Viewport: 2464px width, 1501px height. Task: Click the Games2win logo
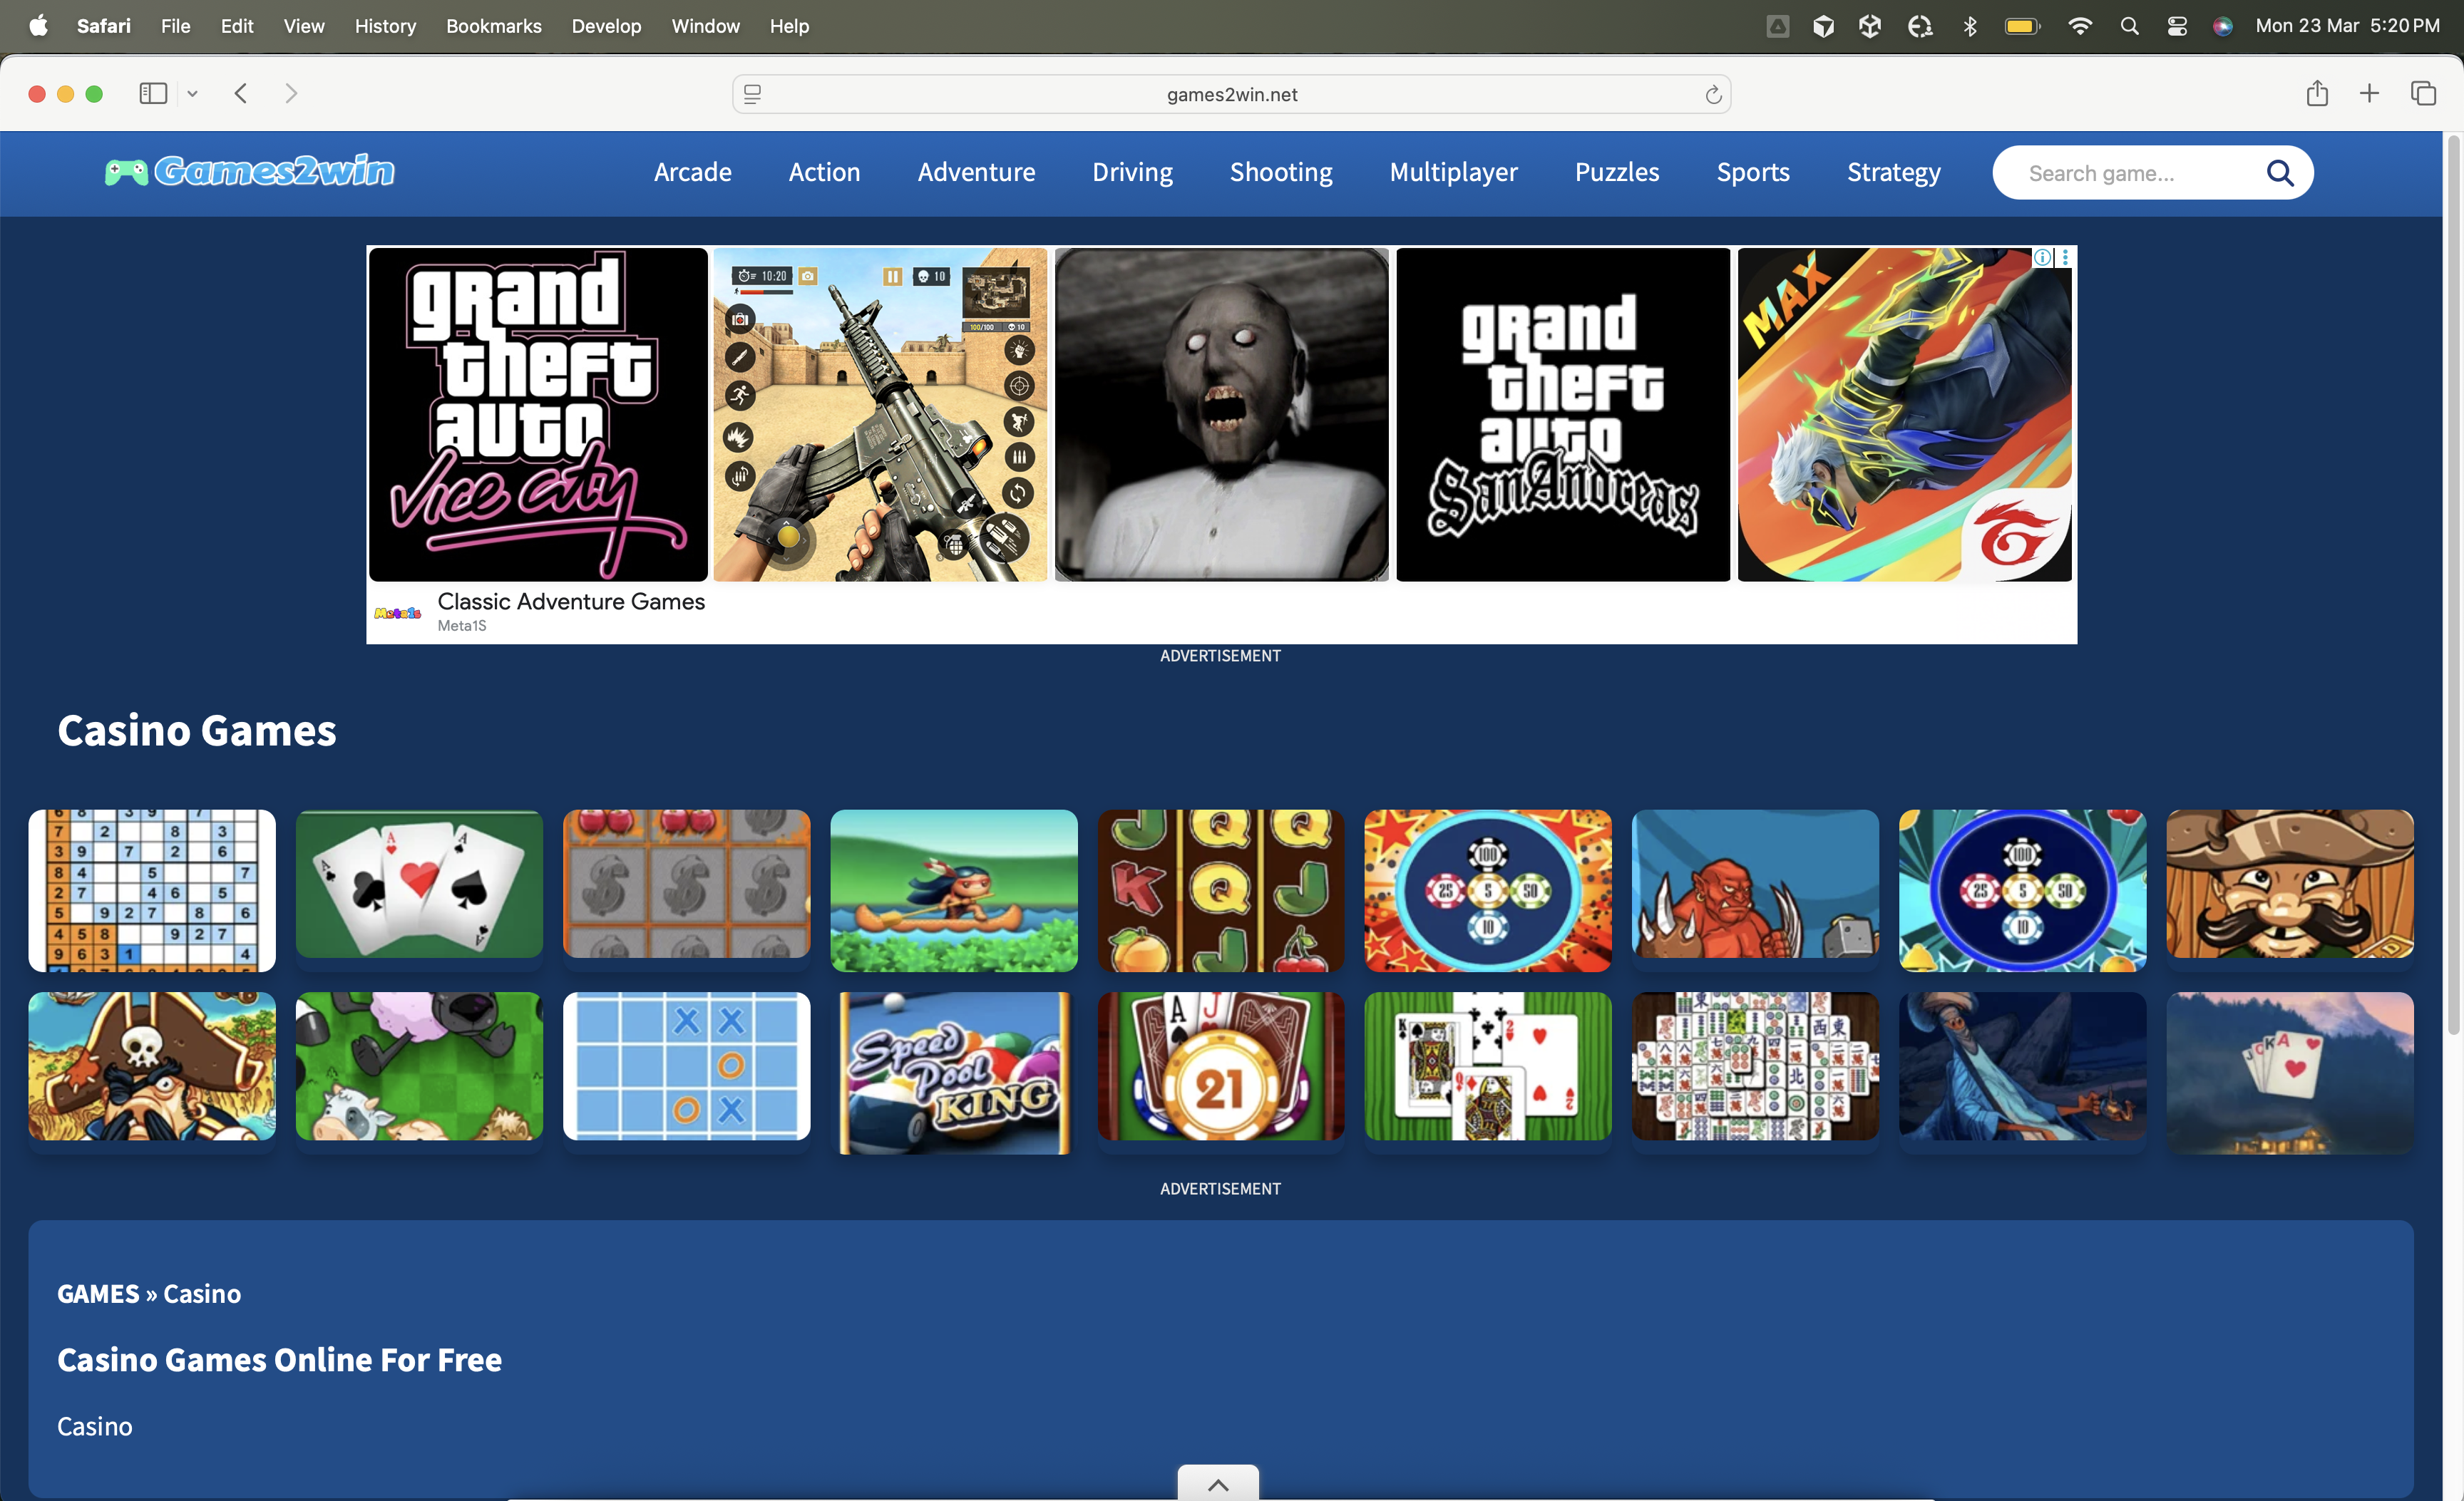coord(250,172)
